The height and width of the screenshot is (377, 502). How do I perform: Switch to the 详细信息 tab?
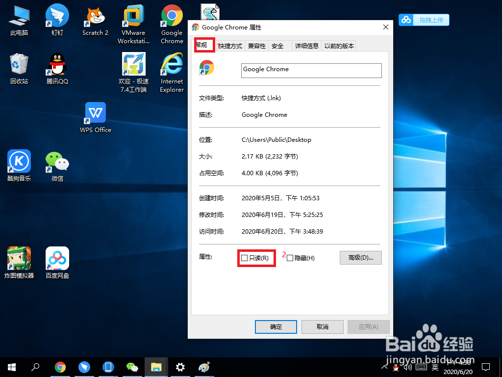click(307, 46)
